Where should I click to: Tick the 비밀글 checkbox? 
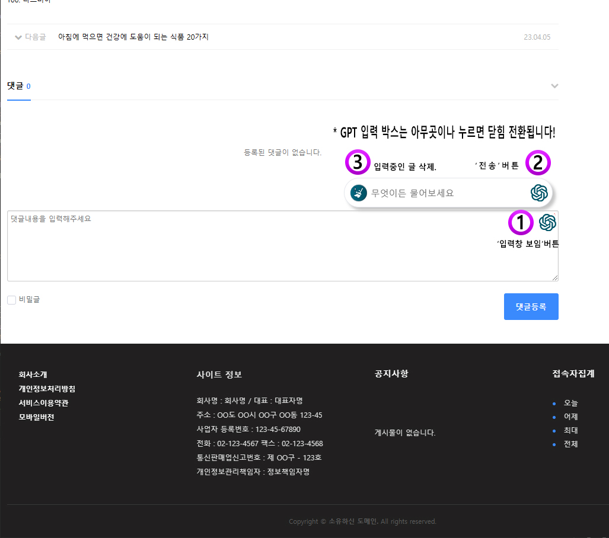12,300
